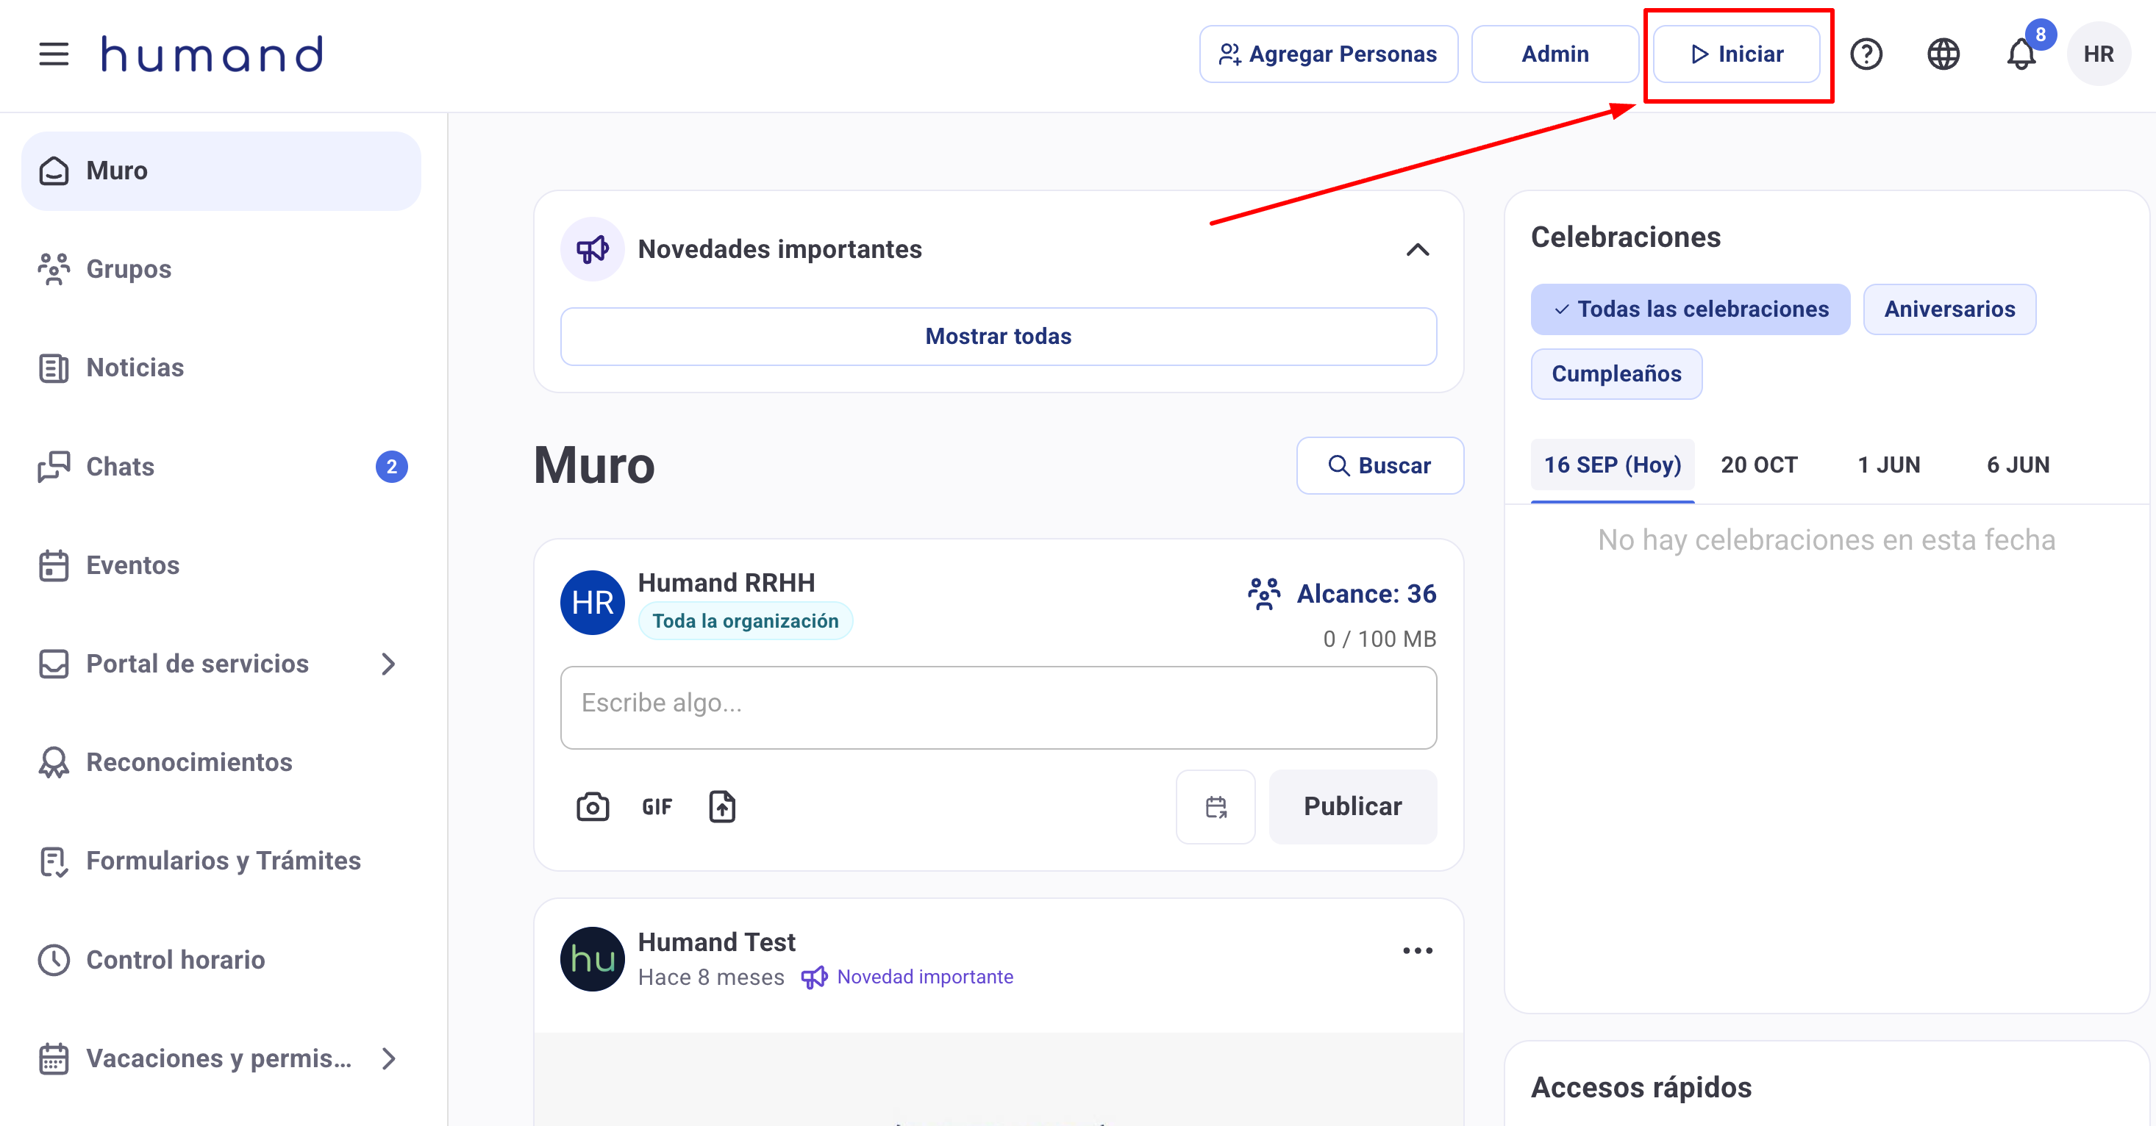Select the 16 SEP (Hoy) tab

(x=1612, y=465)
